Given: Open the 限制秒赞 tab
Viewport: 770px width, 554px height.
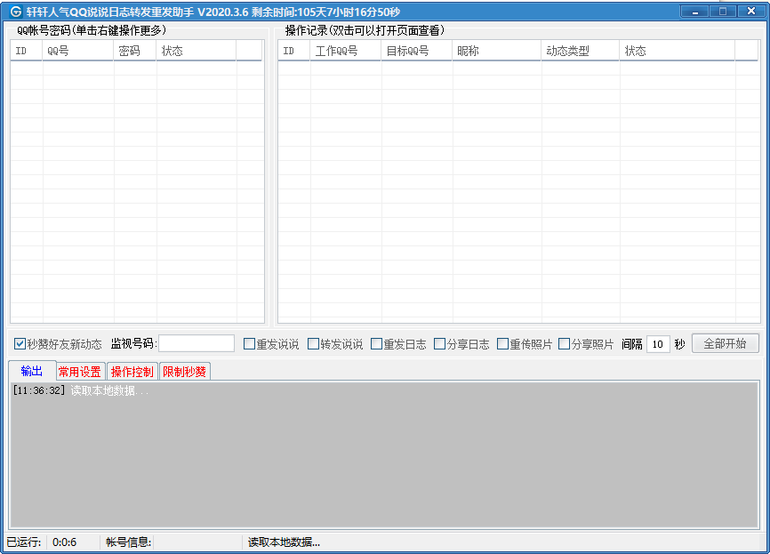Looking at the screenshot, I should click(185, 372).
